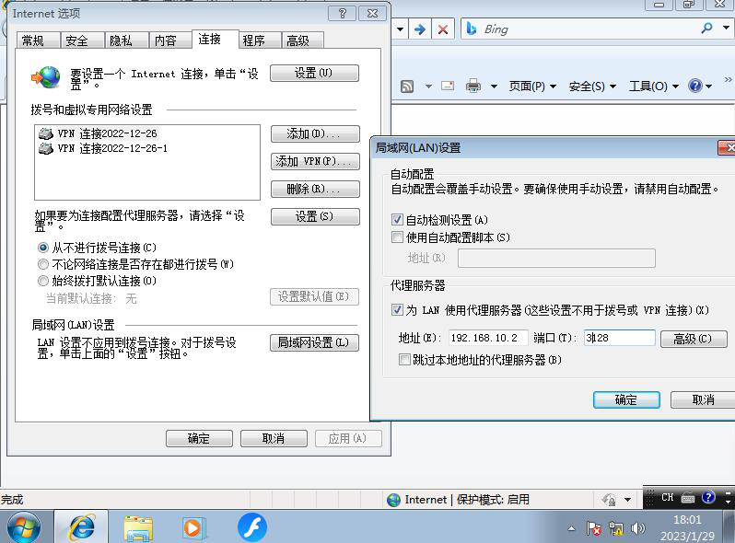The height and width of the screenshot is (543, 735).
Task: Click the printer icon in command bar
Action: click(473, 86)
